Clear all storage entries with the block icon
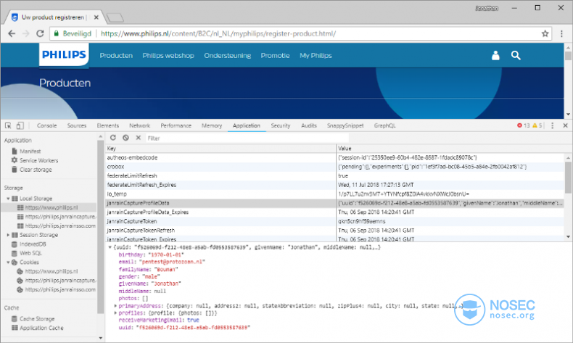 coord(125,138)
